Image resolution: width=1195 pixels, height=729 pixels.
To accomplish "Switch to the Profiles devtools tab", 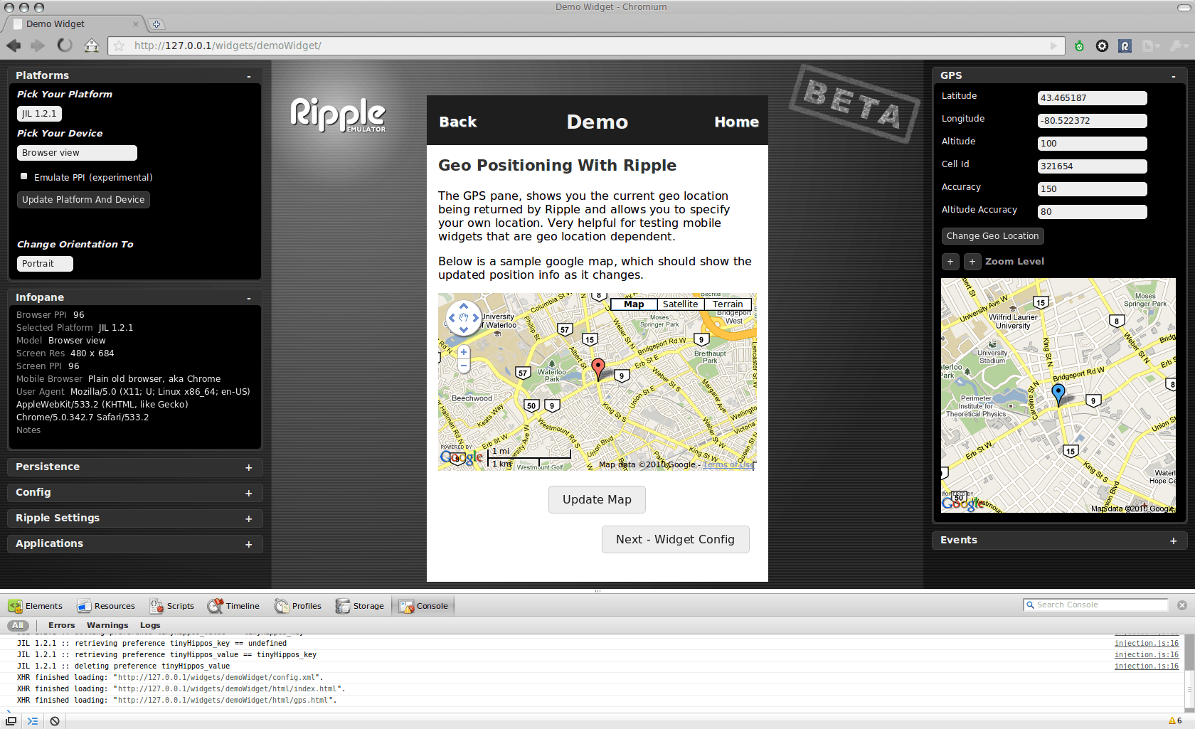I will (x=298, y=606).
